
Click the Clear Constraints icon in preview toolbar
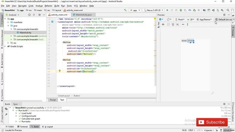click(173, 25)
